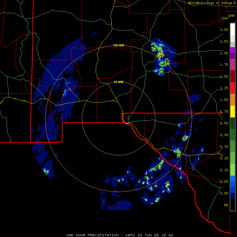Click the 0.00 legend value
Image resolution: width=237 pixels, height=237 pixels.
[224, 193]
